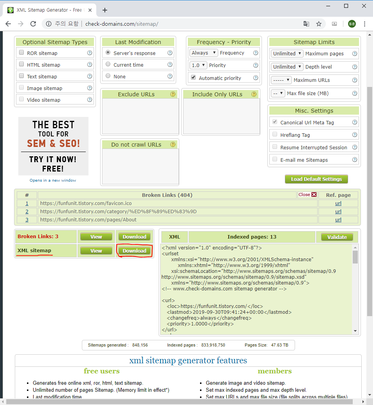Open url link for favicon.ico broken link

coord(338,203)
